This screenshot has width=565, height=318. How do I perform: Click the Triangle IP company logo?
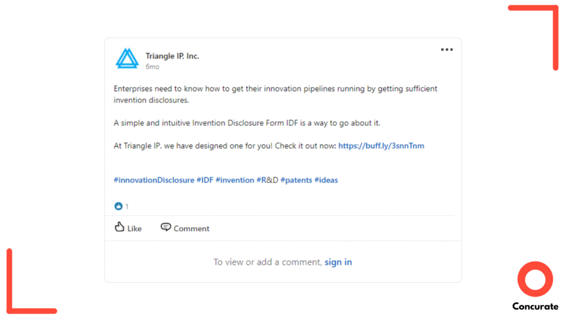pyautogui.click(x=127, y=59)
